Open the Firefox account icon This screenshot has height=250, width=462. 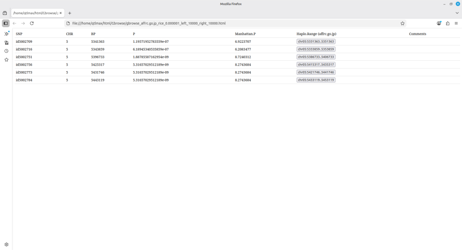[439, 23]
